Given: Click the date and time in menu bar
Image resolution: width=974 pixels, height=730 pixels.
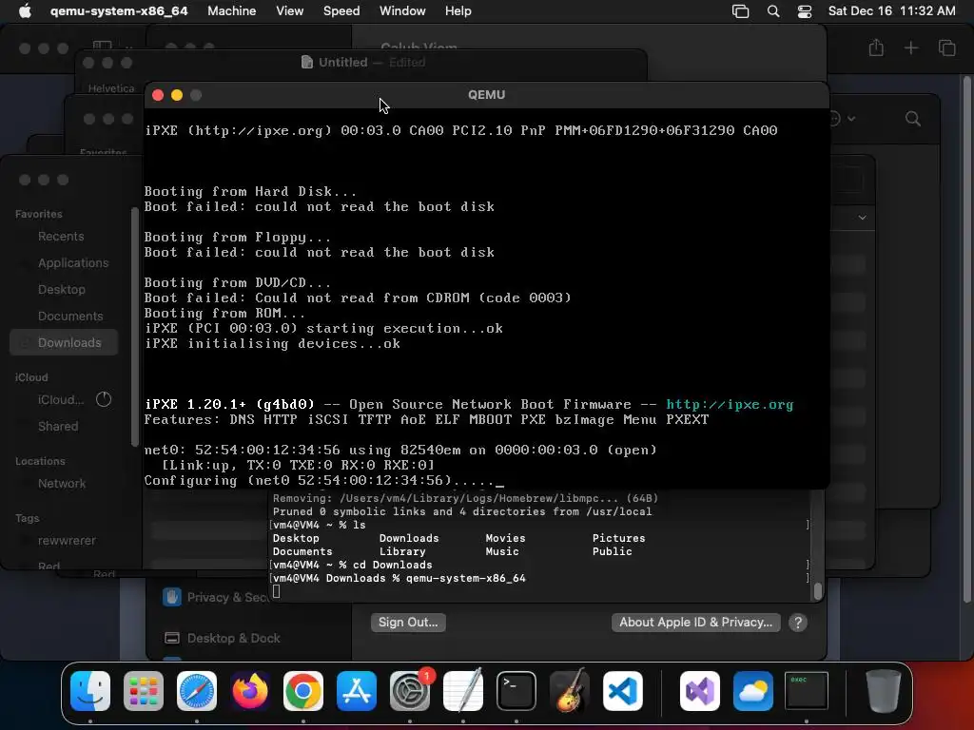Looking at the screenshot, I should tap(891, 10).
